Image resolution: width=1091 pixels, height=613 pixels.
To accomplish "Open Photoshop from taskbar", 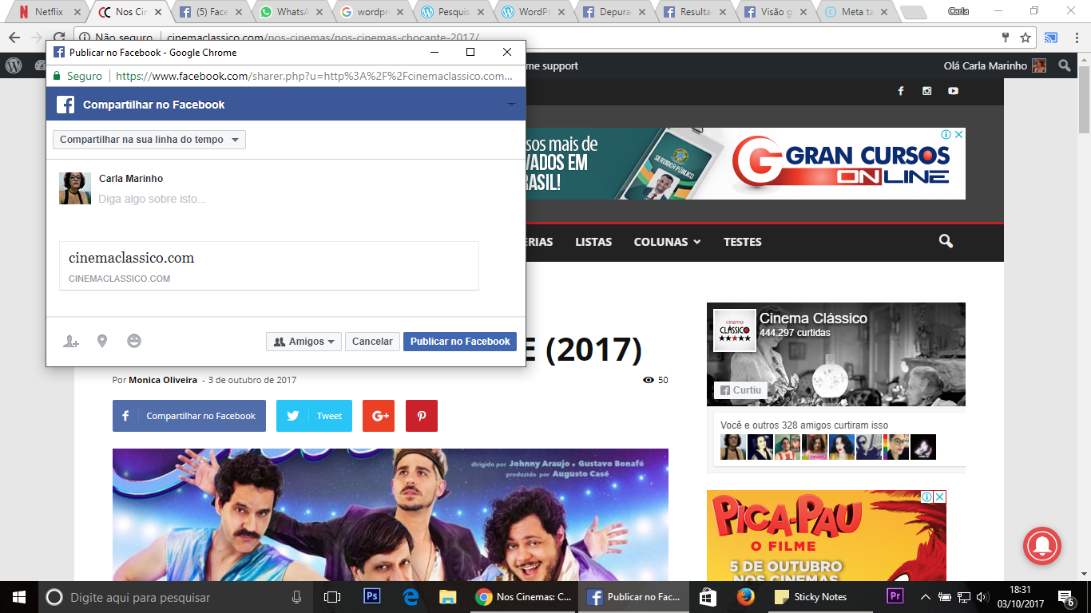I will (x=371, y=597).
